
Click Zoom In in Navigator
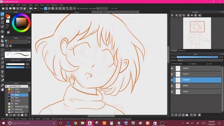tap(176, 15)
